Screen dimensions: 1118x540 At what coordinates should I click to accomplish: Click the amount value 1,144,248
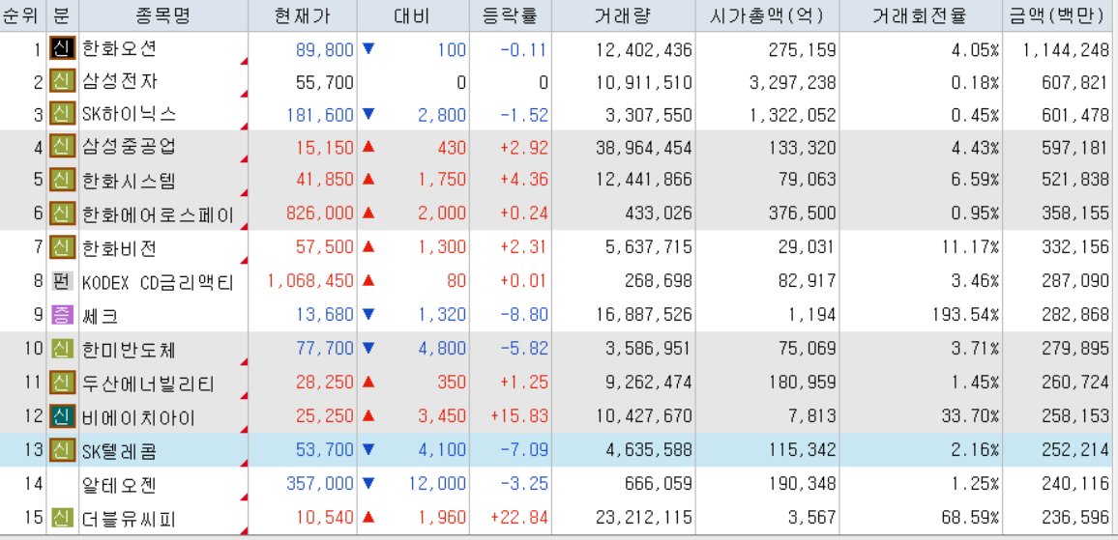(x=1065, y=50)
